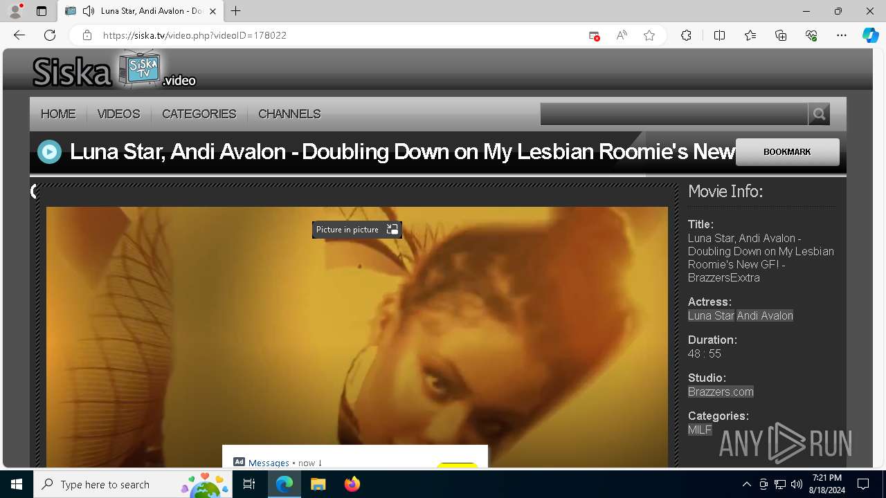This screenshot has width=886, height=498.
Task: Open the browser profile icon
Action: coord(15,11)
